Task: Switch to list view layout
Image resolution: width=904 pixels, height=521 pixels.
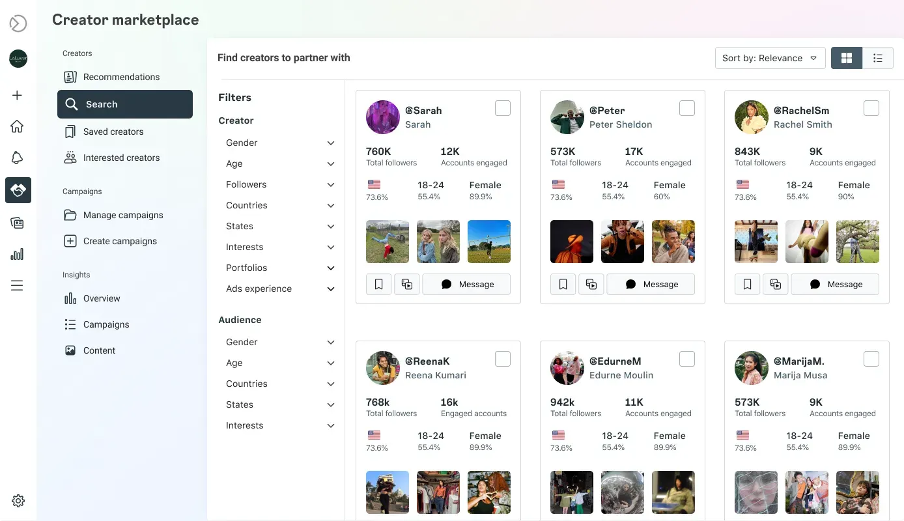Action: [877, 58]
